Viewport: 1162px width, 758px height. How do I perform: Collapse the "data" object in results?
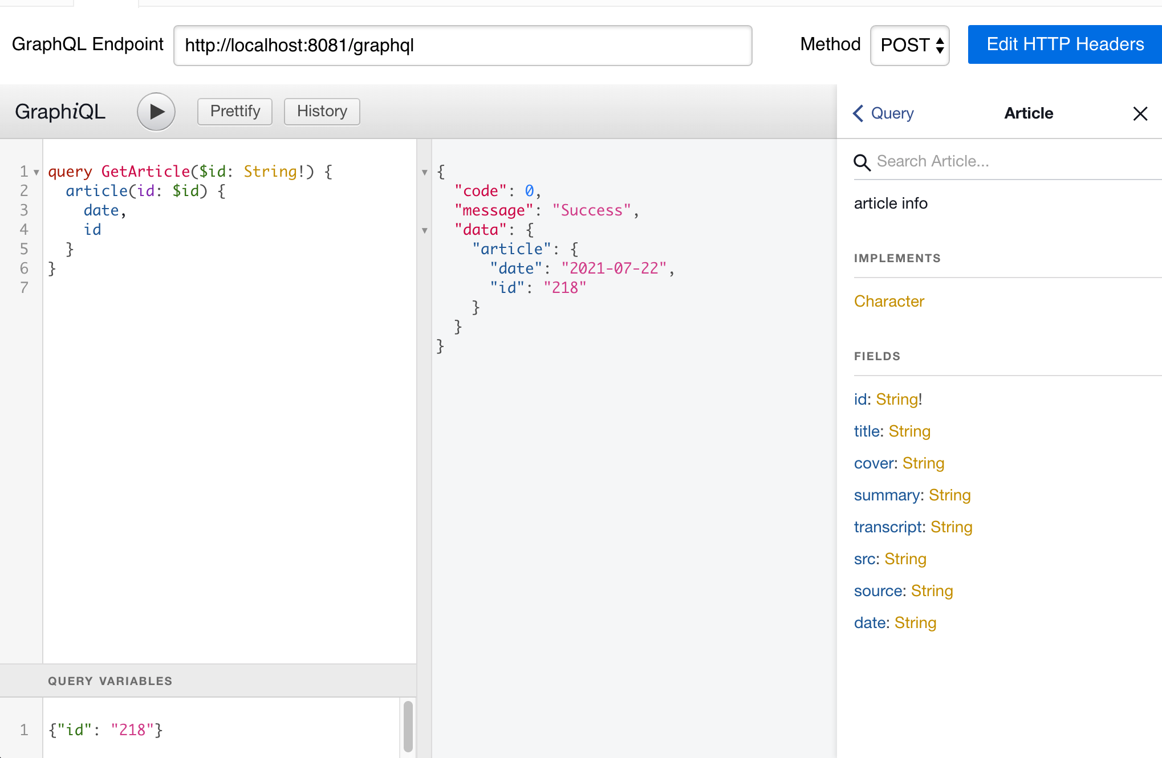[x=425, y=230]
